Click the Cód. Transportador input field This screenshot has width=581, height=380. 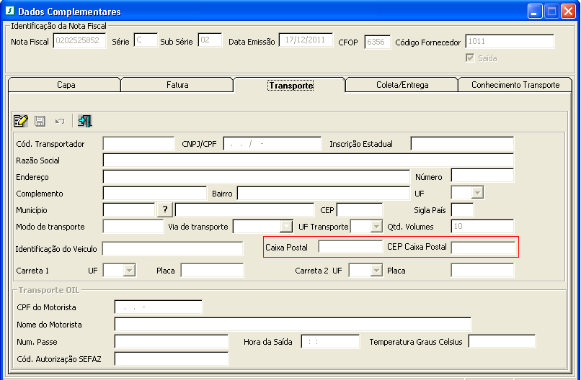point(138,144)
